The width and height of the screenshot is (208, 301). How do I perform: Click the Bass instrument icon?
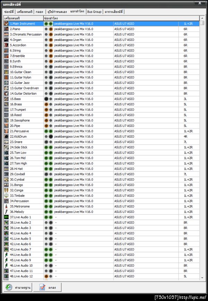(6, 99)
